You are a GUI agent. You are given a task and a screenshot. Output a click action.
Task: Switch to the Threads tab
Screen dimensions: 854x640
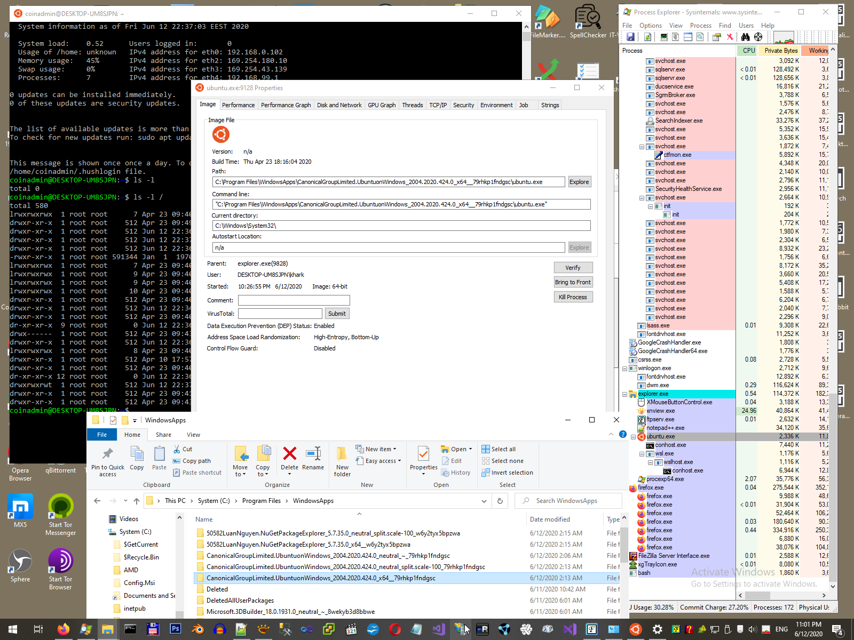pyautogui.click(x=412, y=105)
